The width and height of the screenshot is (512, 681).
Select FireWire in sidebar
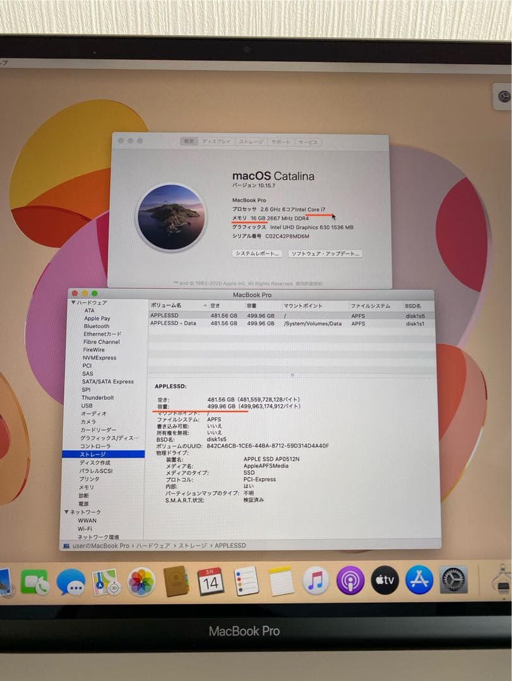[93, 349]
